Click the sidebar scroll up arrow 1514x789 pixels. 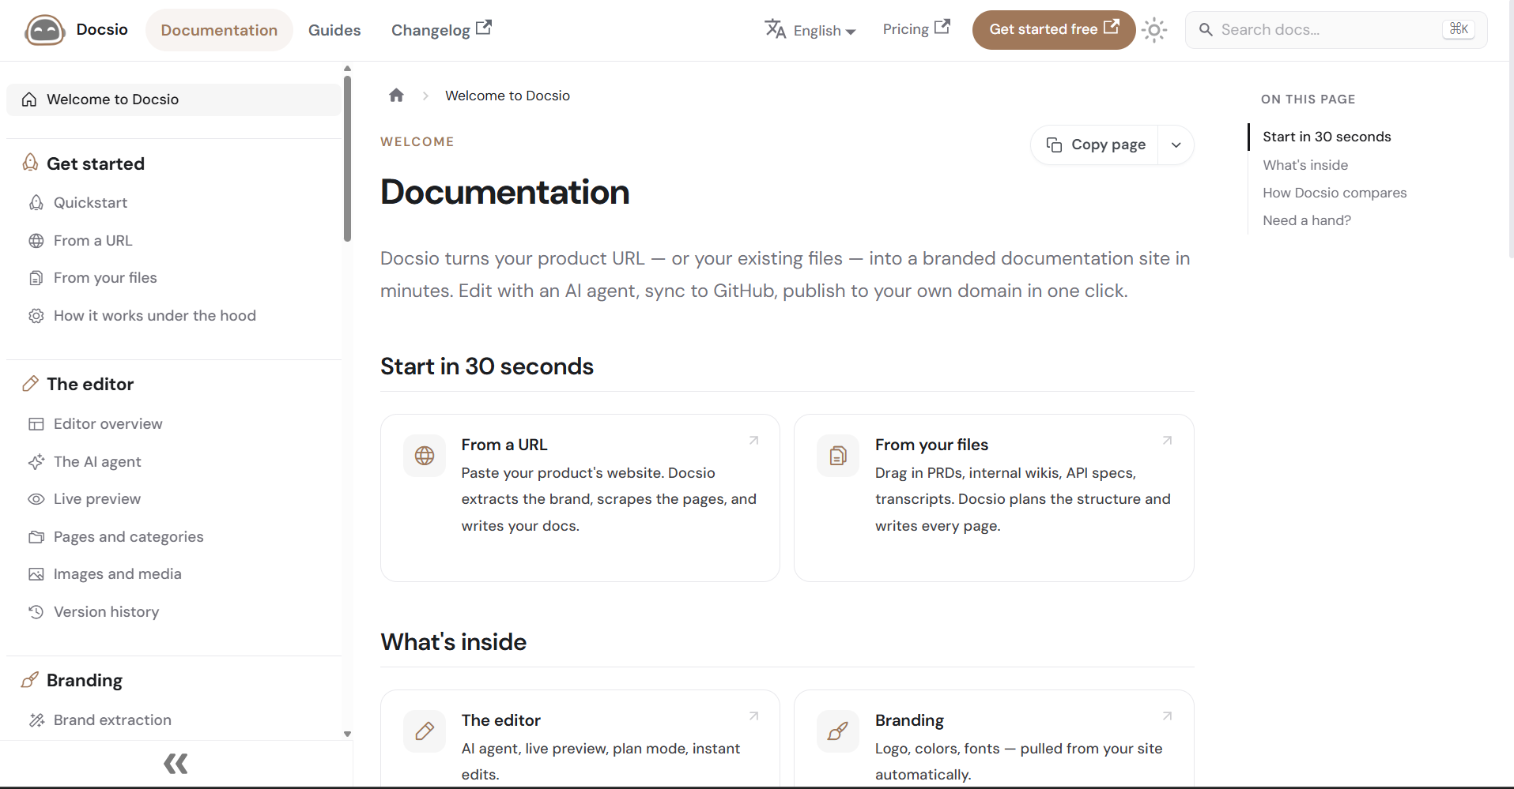coord(347,69)
